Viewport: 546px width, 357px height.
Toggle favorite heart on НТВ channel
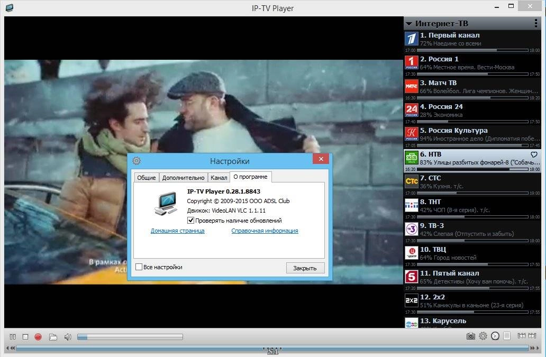pos(534,154)
